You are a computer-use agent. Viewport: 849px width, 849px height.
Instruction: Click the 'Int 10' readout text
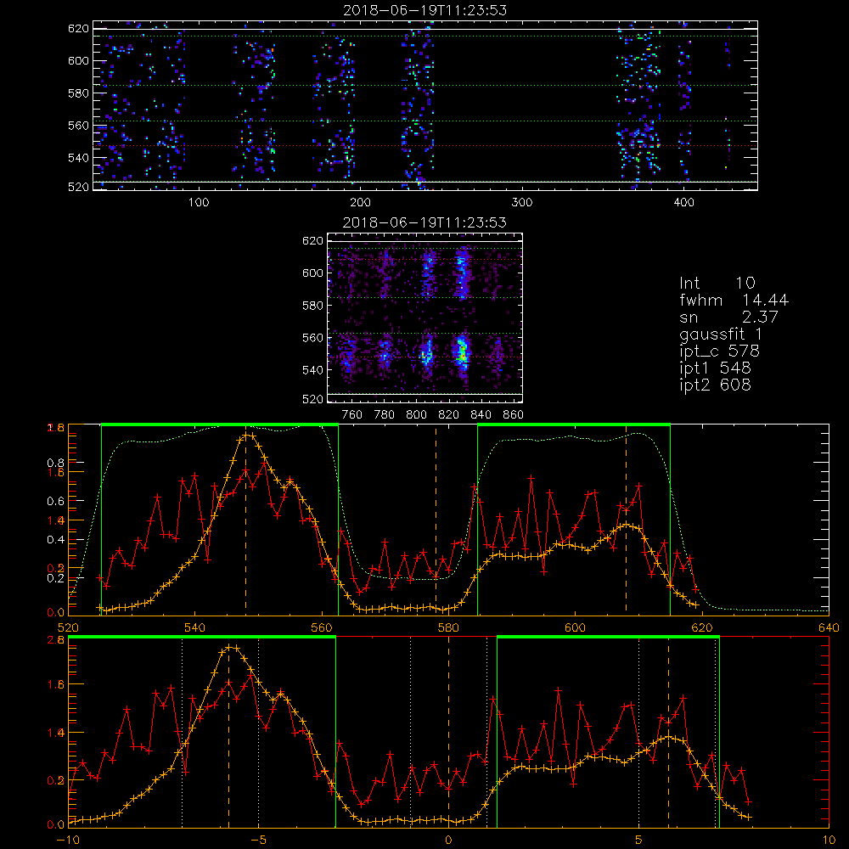tap(717, 284)
